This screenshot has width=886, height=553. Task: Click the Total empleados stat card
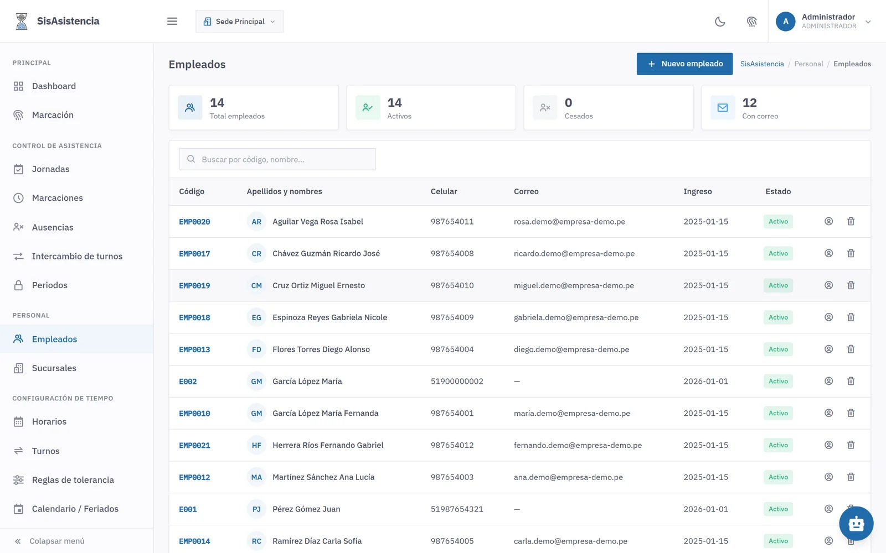pyautogui.click(x=254, y=108)
